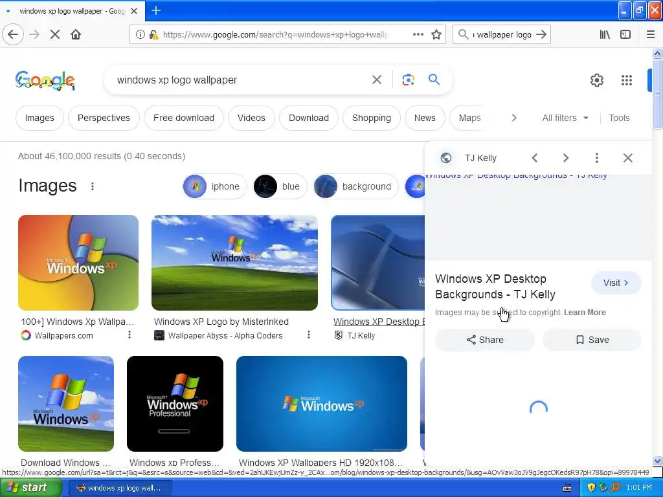663x497 pixels.
Task: Open preview panel more options menu
Action: 596,158
